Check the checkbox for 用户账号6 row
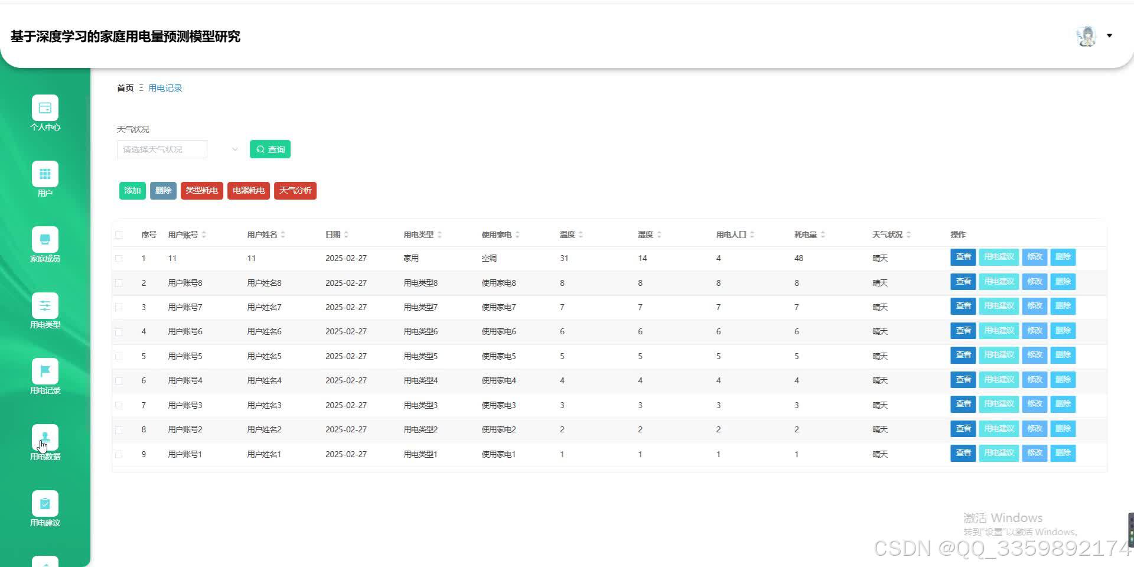 pos(119,332)
